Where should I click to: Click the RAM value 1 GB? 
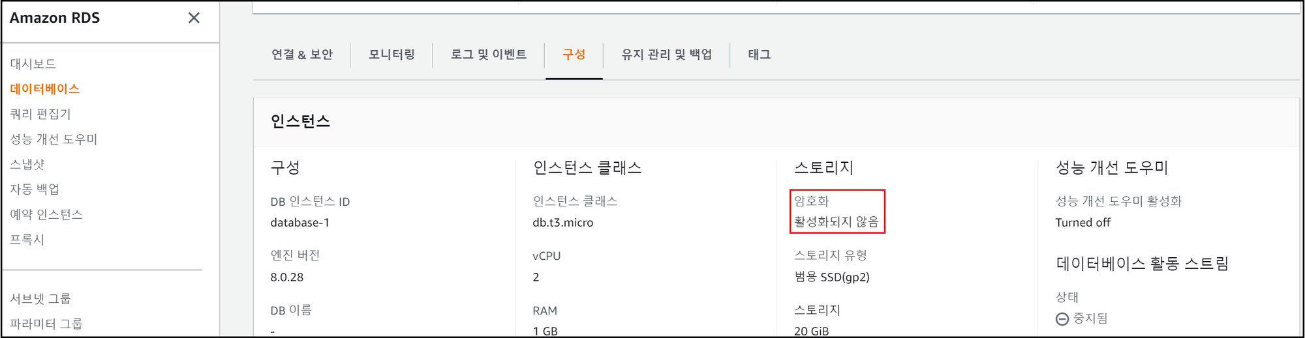545,331
